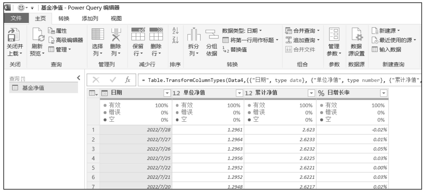Select the 累计净值 column header
Screen dimensions: 425x192
tap(280, 93)
